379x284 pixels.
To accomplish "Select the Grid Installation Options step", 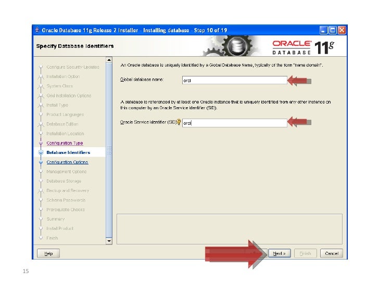I will [x=69, y=95].
